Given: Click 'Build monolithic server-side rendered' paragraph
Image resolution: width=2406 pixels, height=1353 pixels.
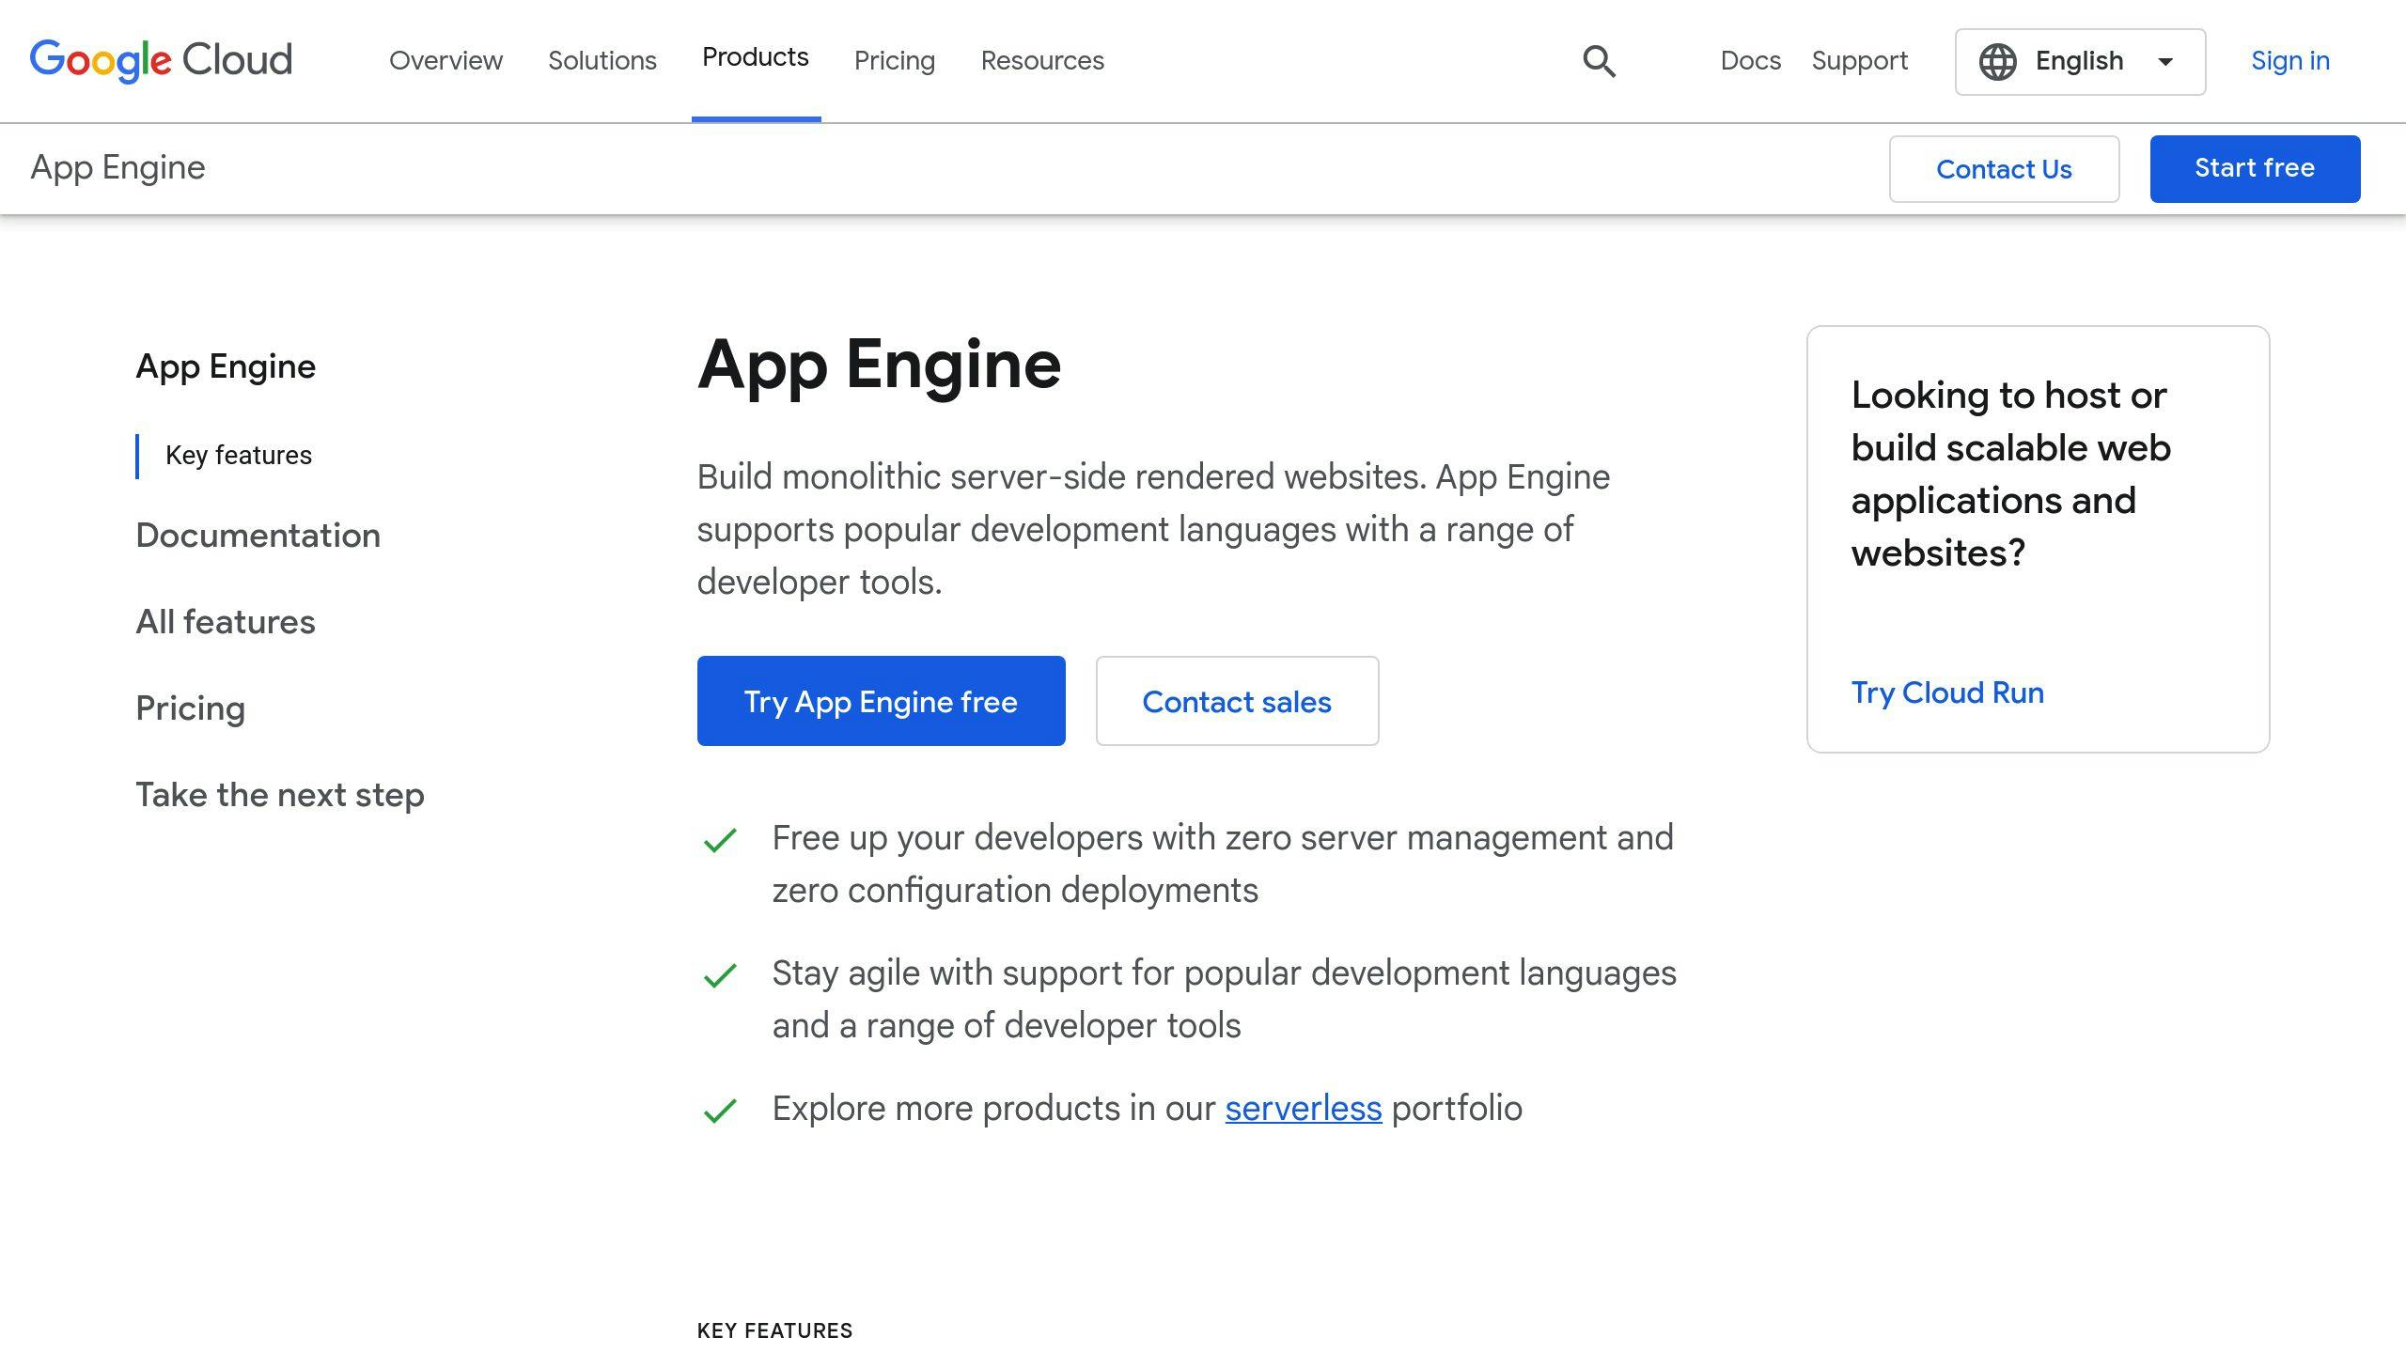Looking at the screenshot, I should click(x=1153, y=529).
